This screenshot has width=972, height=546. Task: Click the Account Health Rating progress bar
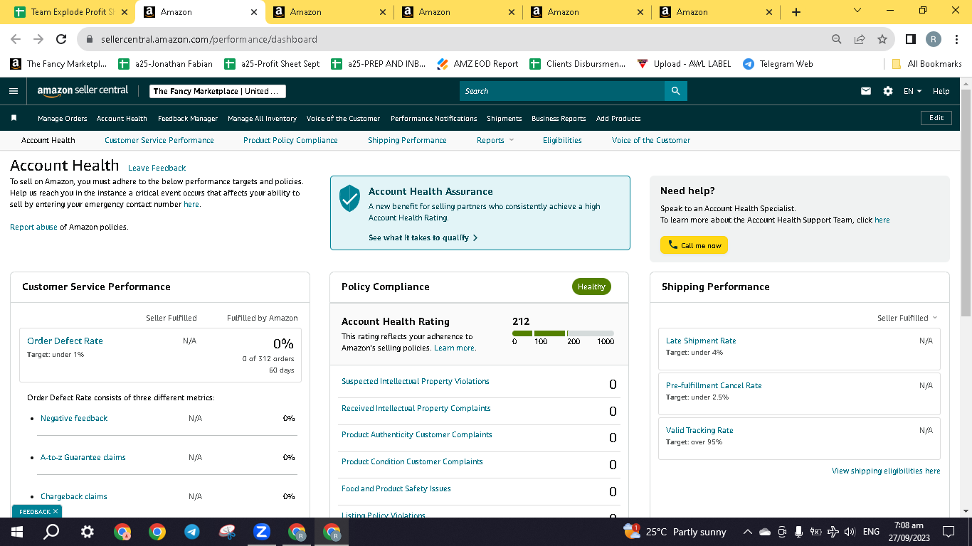(563, 333)
